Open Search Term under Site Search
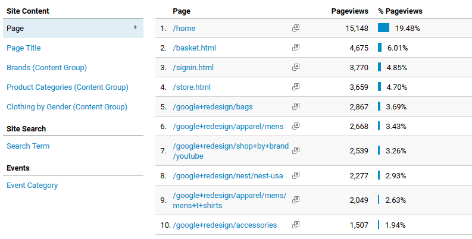The image size is (472, 239). pyautogui.click(x=28, y=146)
